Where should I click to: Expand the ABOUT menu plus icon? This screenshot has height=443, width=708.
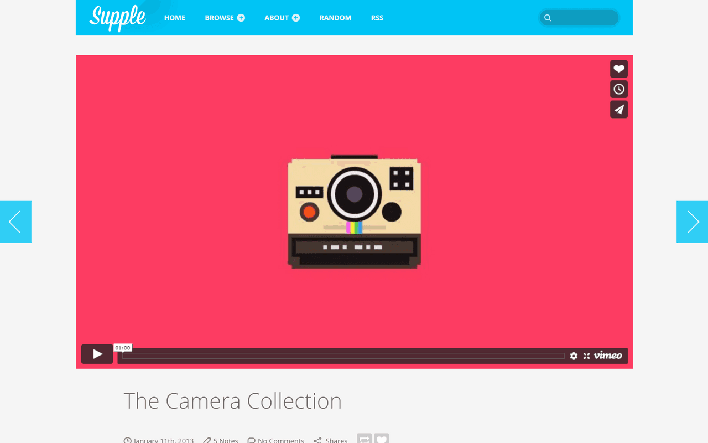(296, 18)
